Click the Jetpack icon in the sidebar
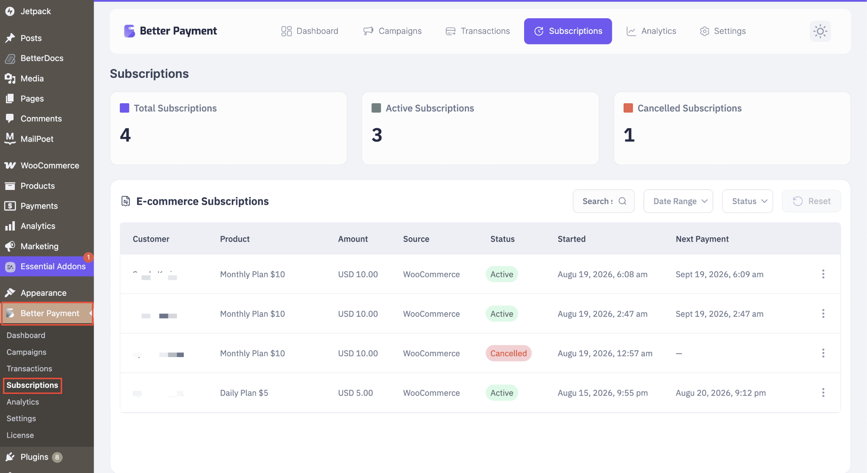 tap(10, 11)
